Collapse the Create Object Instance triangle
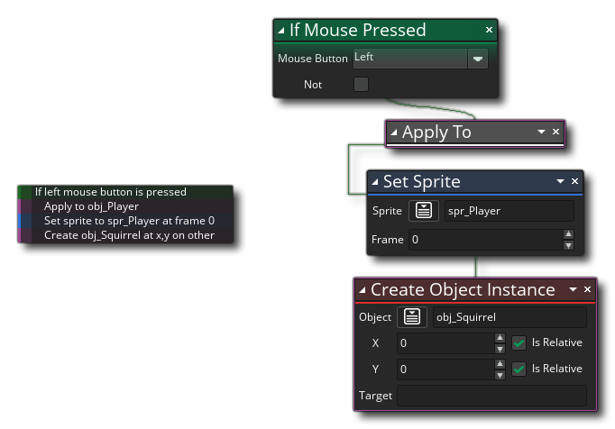615x429 pixels. pyautogui.click(x=363, y=290)
